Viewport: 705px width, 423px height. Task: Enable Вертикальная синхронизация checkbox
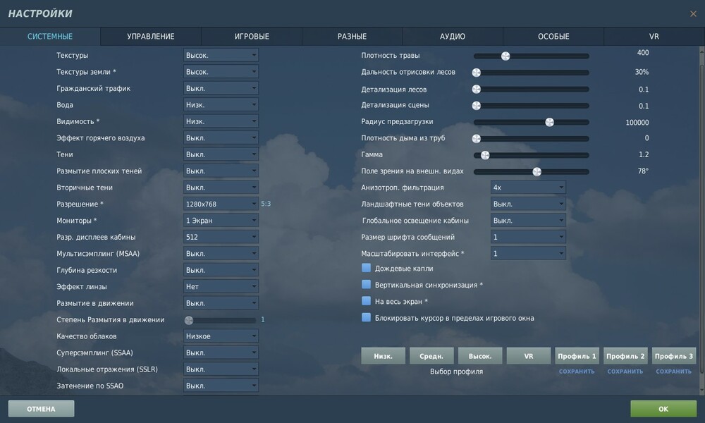click(x=366, y=285)
